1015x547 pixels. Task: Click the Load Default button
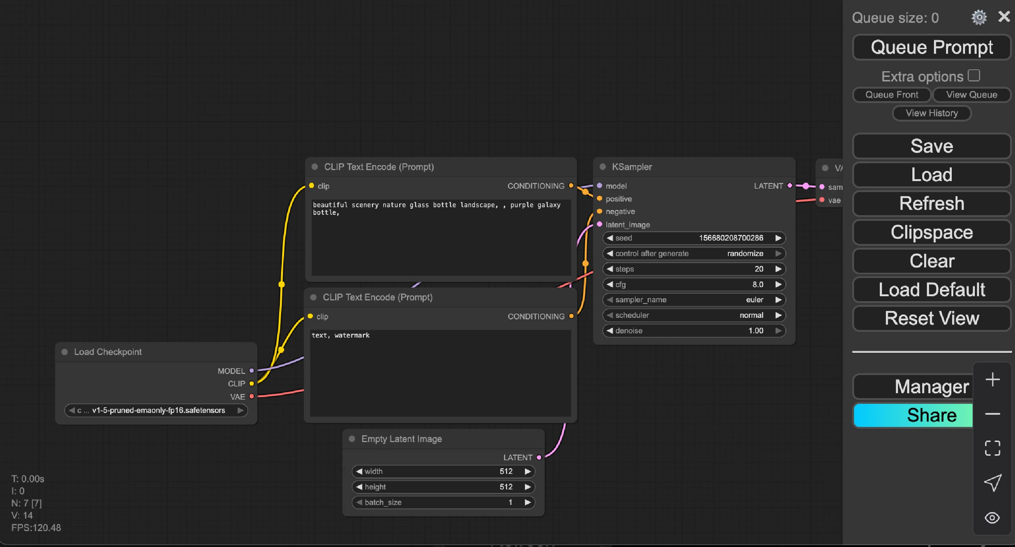pos(931,290)
